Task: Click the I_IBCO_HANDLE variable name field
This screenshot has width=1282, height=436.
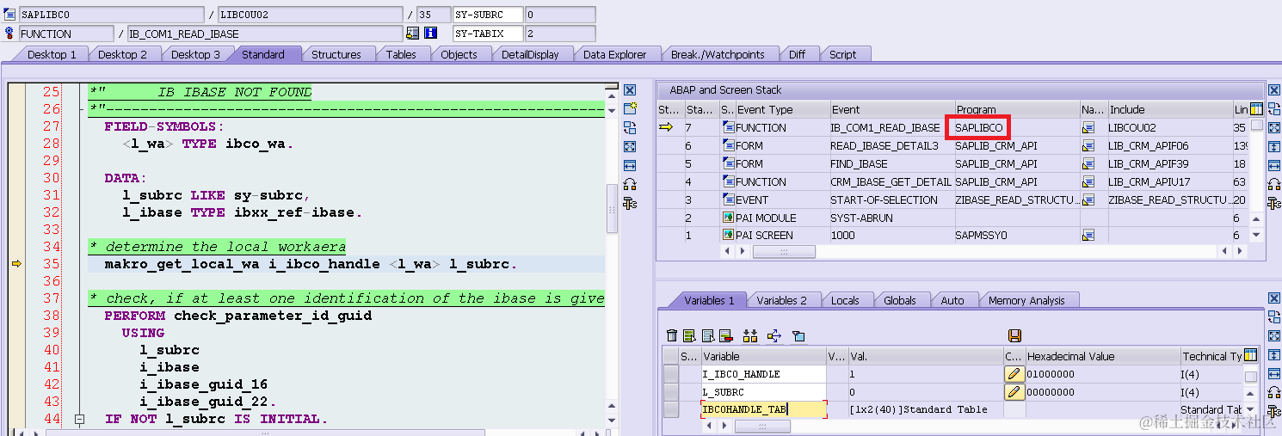Action: pyautogui.click(x=763, y=374)
